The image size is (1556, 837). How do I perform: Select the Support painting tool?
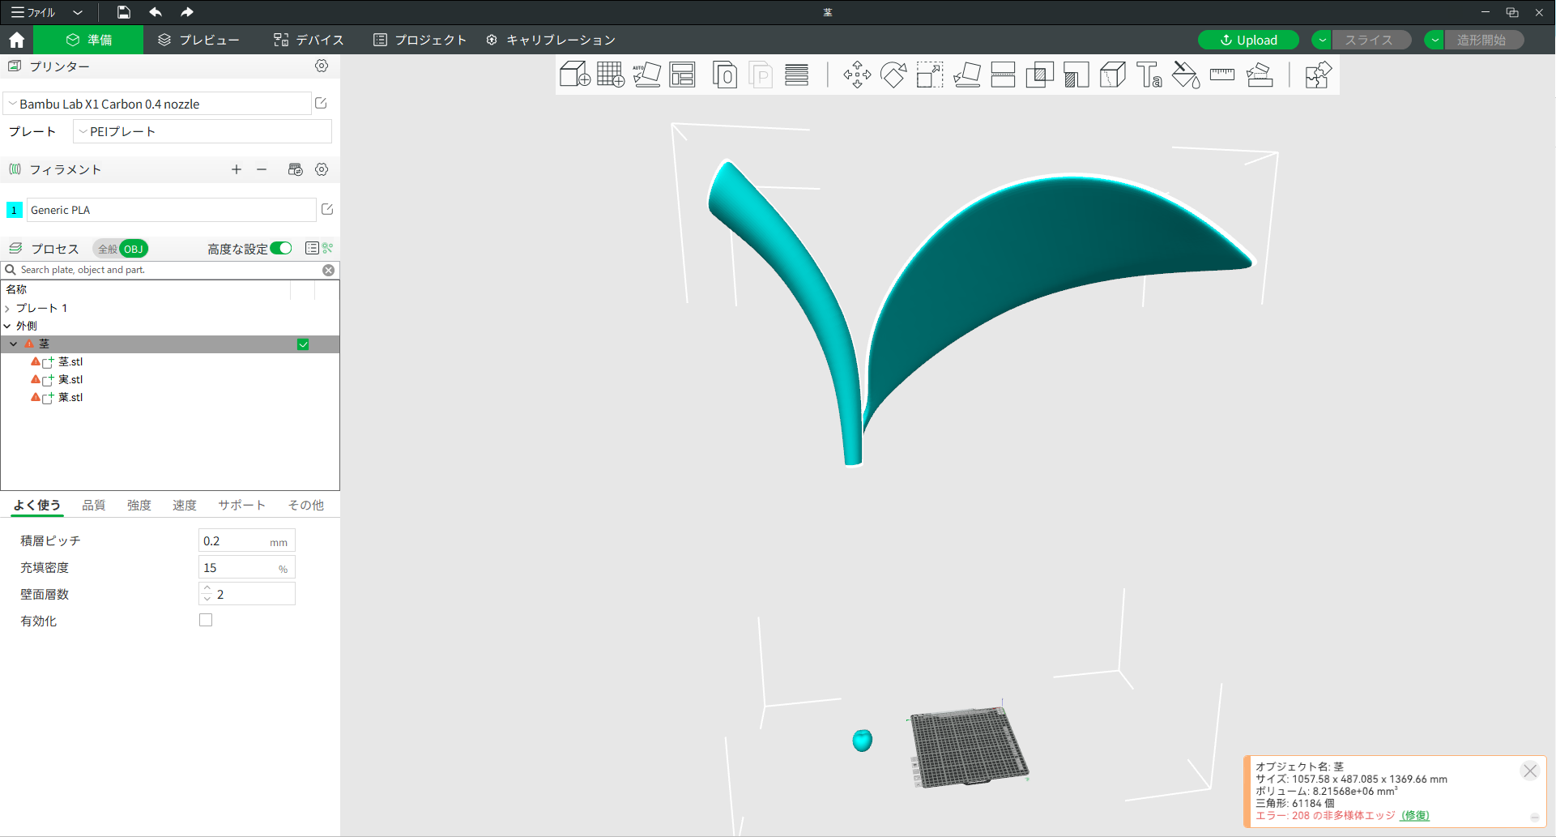coord(1076,75)
